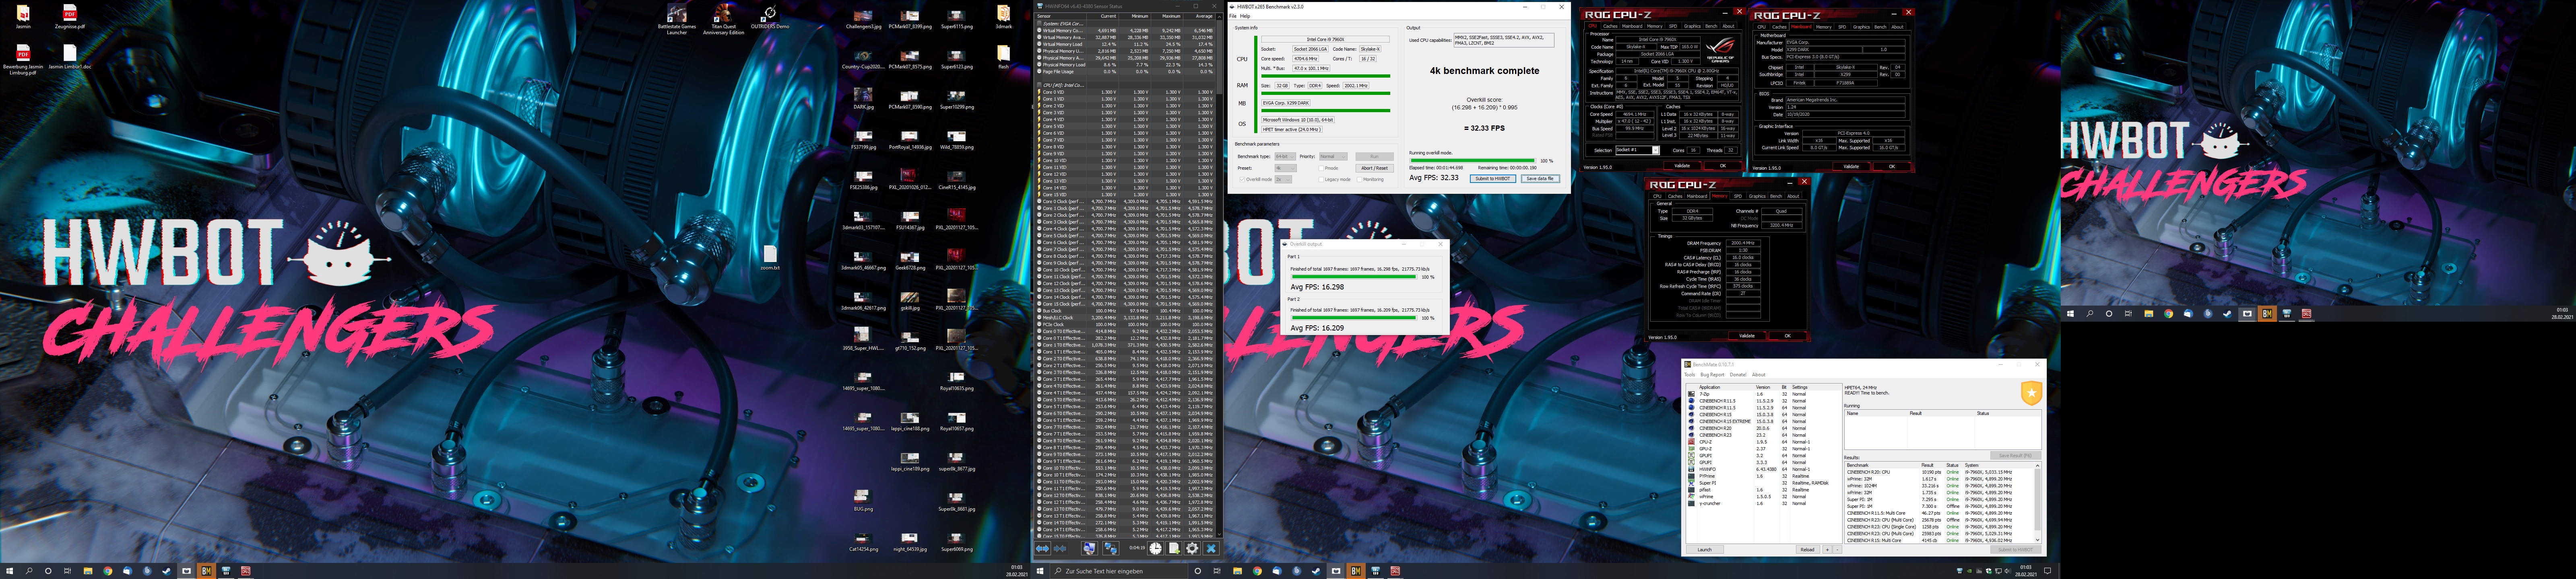Click the BenchMate BM icon beside the search-box taskbar
Viewport: 2576px width, 579px height.
1356,571
